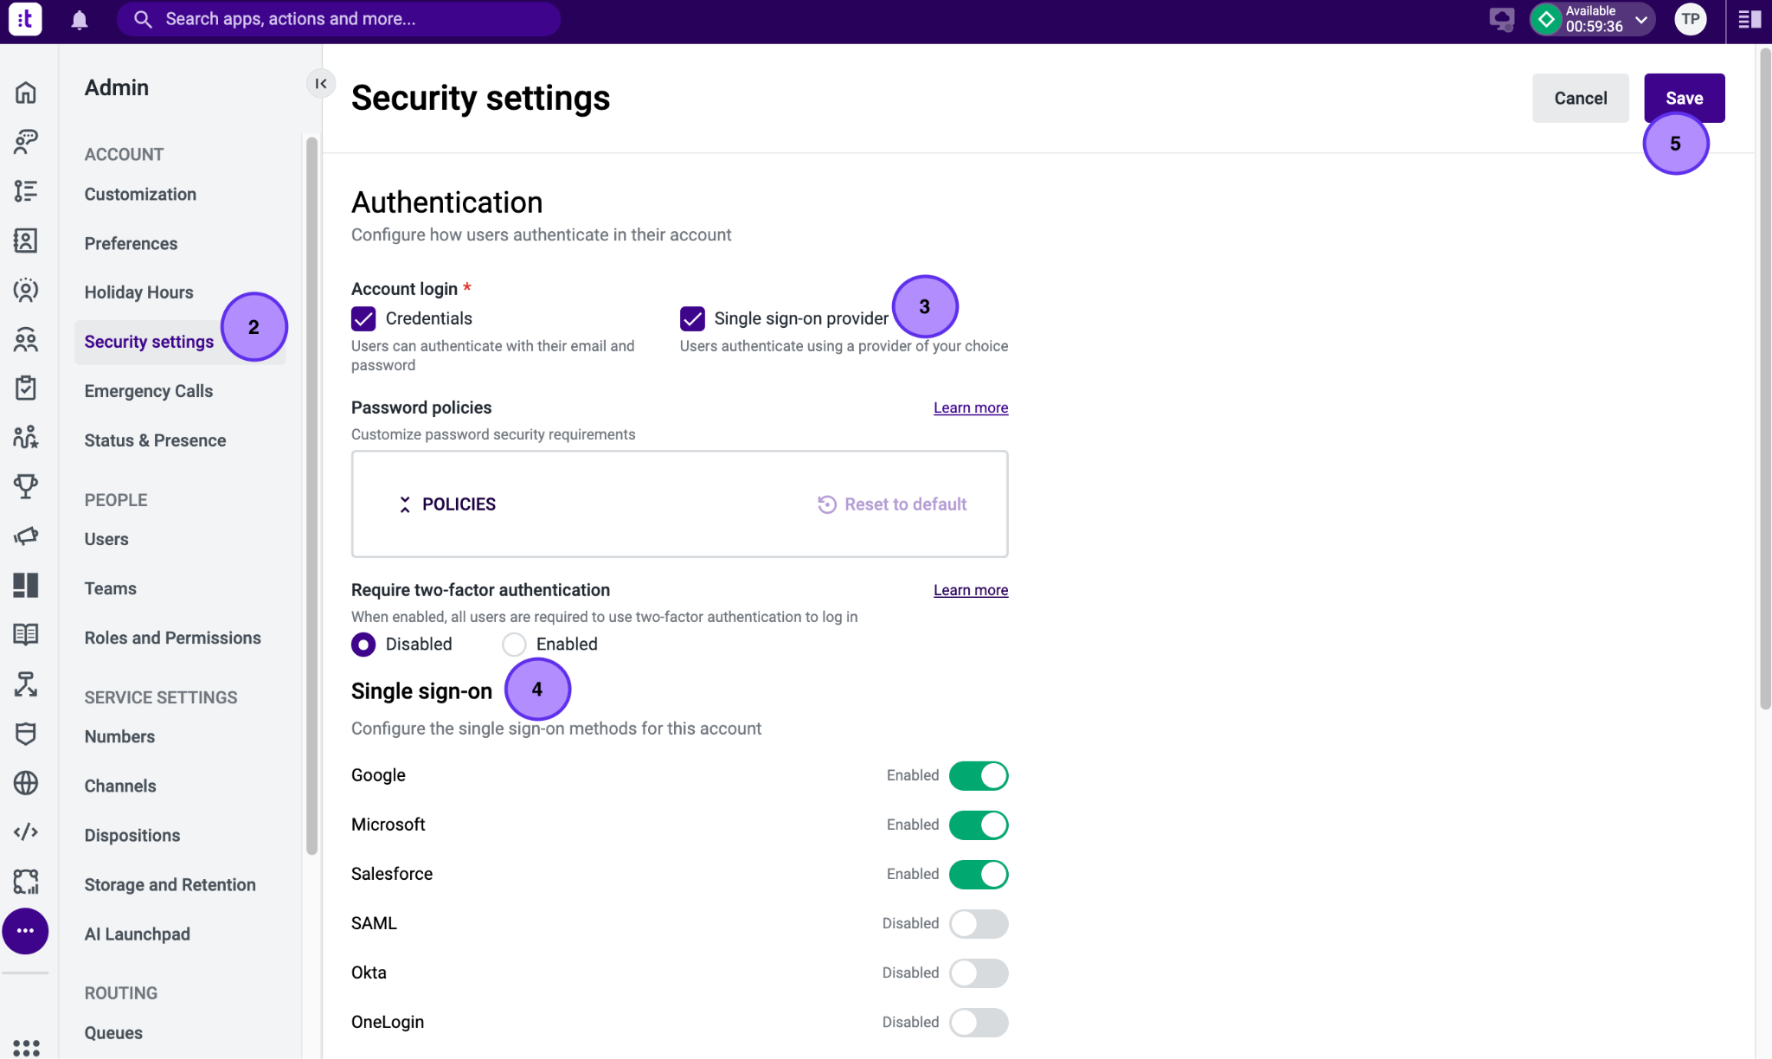Click Reset to default for policies
The width and height of the screenshot is (1772, 1059).
click(x=892, y=504)
